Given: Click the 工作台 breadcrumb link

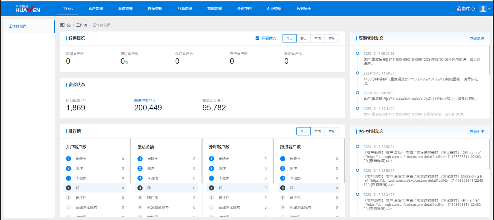Looking at the screenshot, I should [81, 25].
